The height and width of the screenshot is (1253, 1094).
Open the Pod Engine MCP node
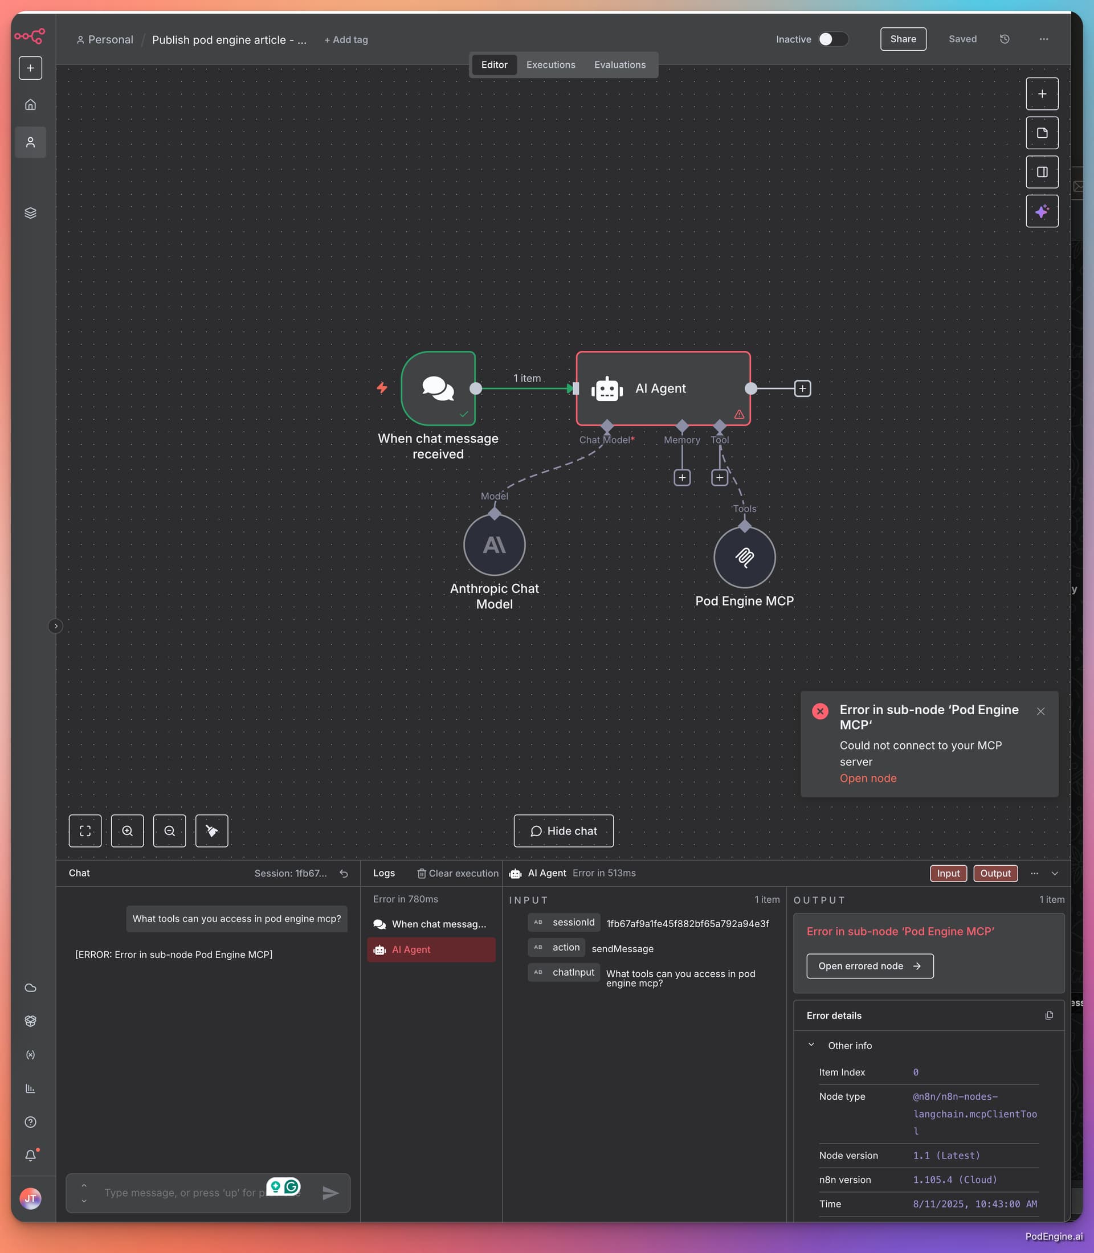(x=744, y=557)
